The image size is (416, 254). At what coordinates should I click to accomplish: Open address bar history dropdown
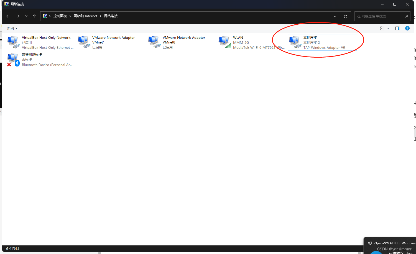(x=335, y=16)
